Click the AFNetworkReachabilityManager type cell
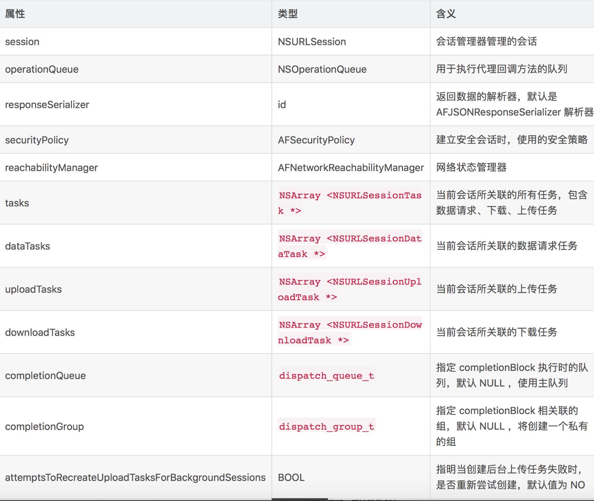Viewport: 594px width, 501px height. [x=351, y=168]
